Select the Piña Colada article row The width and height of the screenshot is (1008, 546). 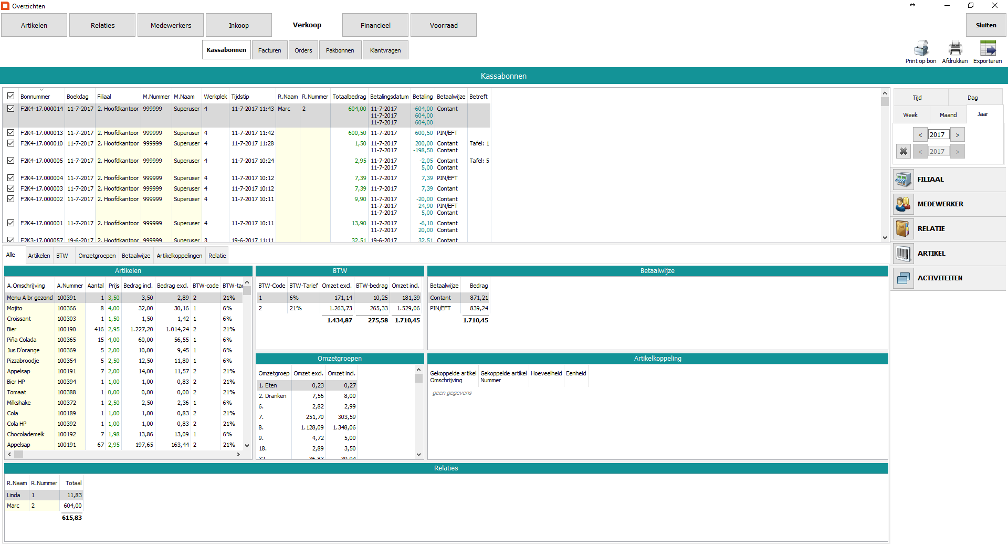[124, 340]
